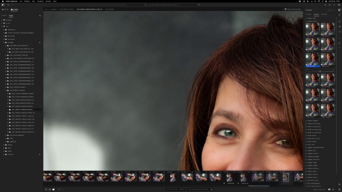Viewport: 342px width, 192px height.
Task: Open the search filter funnel icon
Action: point(199,5)
